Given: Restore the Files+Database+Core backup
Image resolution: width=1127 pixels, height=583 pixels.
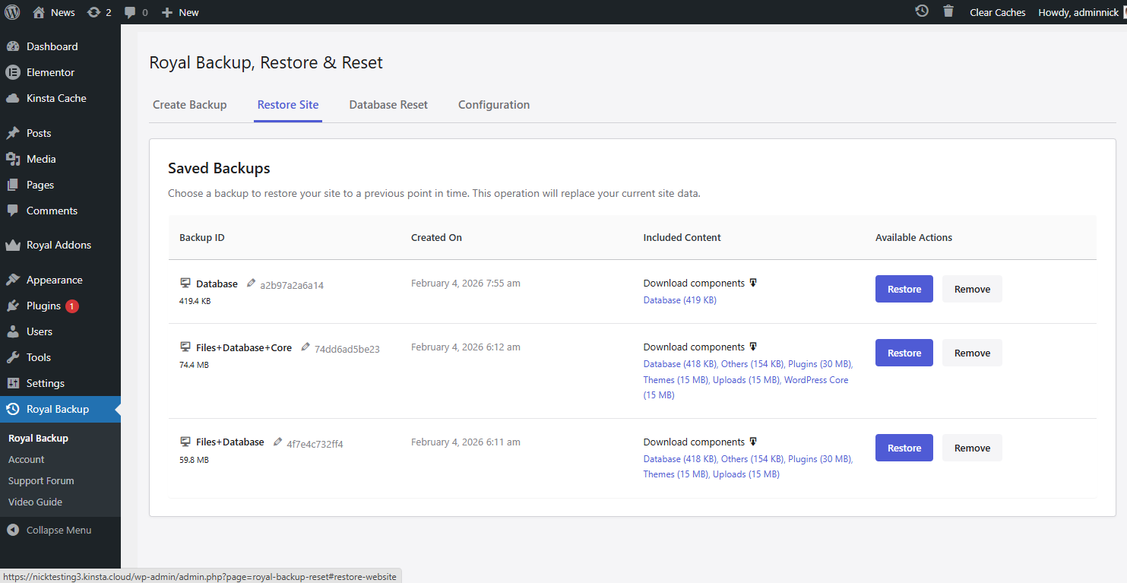Looking at the screenshot, I should click(904, 353).
